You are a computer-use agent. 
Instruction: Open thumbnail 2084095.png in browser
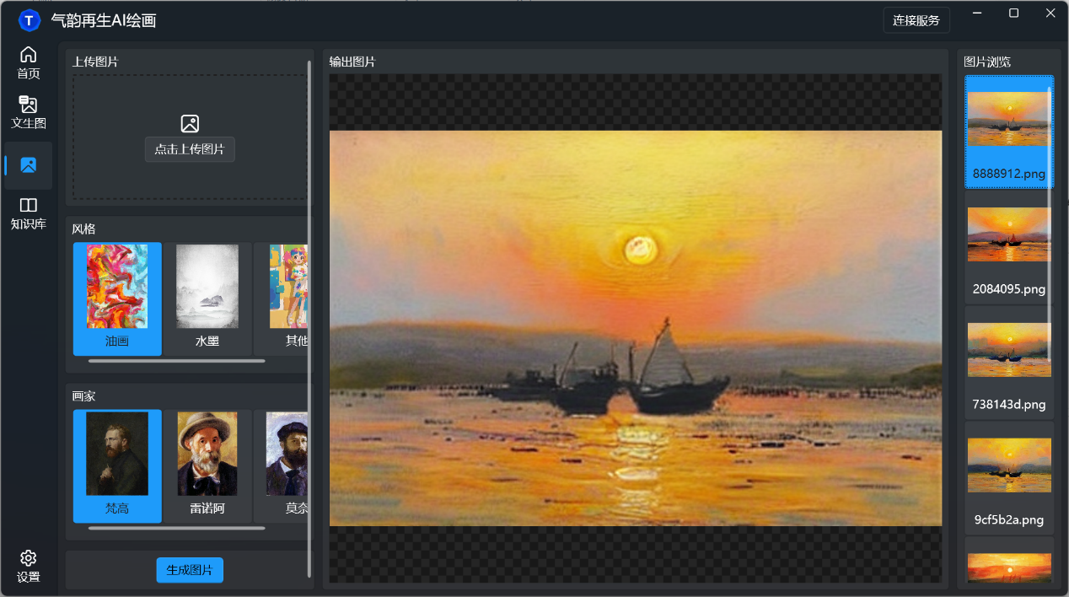coord(1008,246)
